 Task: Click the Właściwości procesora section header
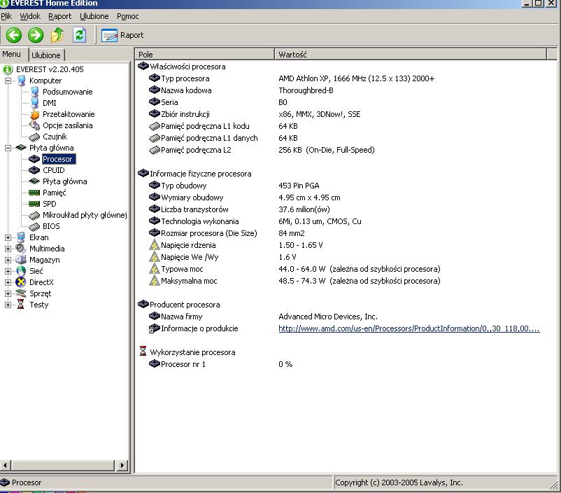pyautogui.click(x=182, y=67)
